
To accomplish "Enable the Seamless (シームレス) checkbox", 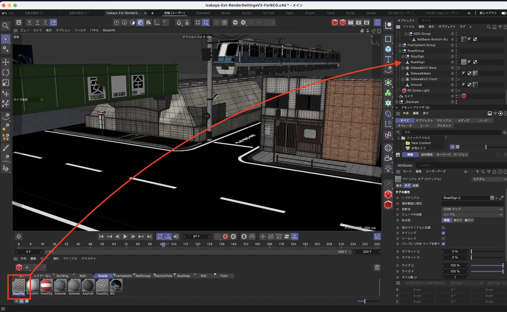I will pyautogui.click(x=443, y=238).
